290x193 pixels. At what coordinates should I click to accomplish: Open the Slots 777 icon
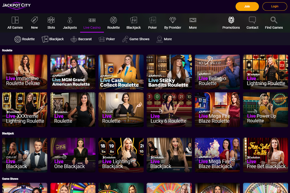pos(51,20)
